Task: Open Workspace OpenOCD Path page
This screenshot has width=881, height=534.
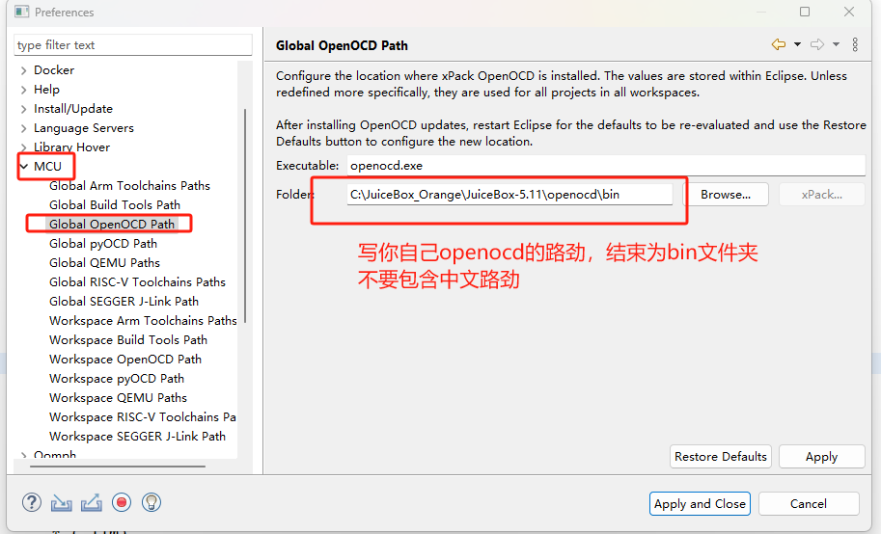Action: [125, 360]
